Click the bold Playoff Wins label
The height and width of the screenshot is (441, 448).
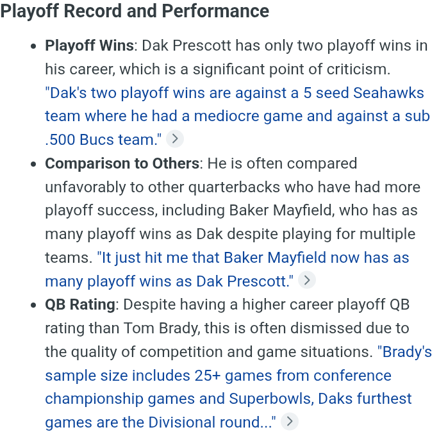pyautogui.click(x=89, y=46)
